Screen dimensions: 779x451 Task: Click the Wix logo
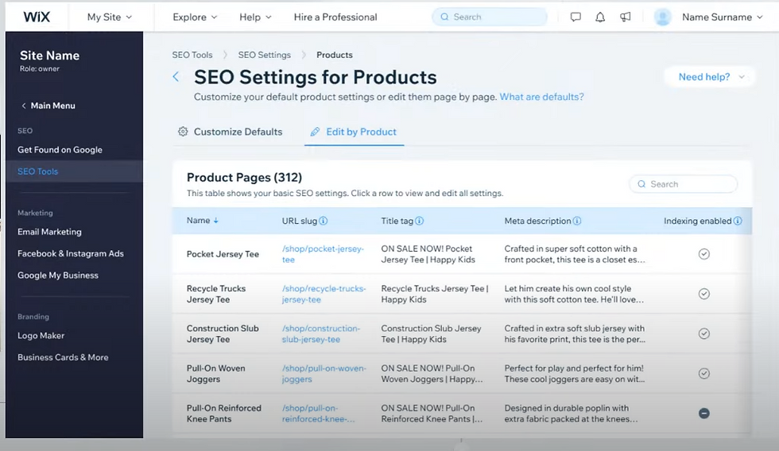37,17
